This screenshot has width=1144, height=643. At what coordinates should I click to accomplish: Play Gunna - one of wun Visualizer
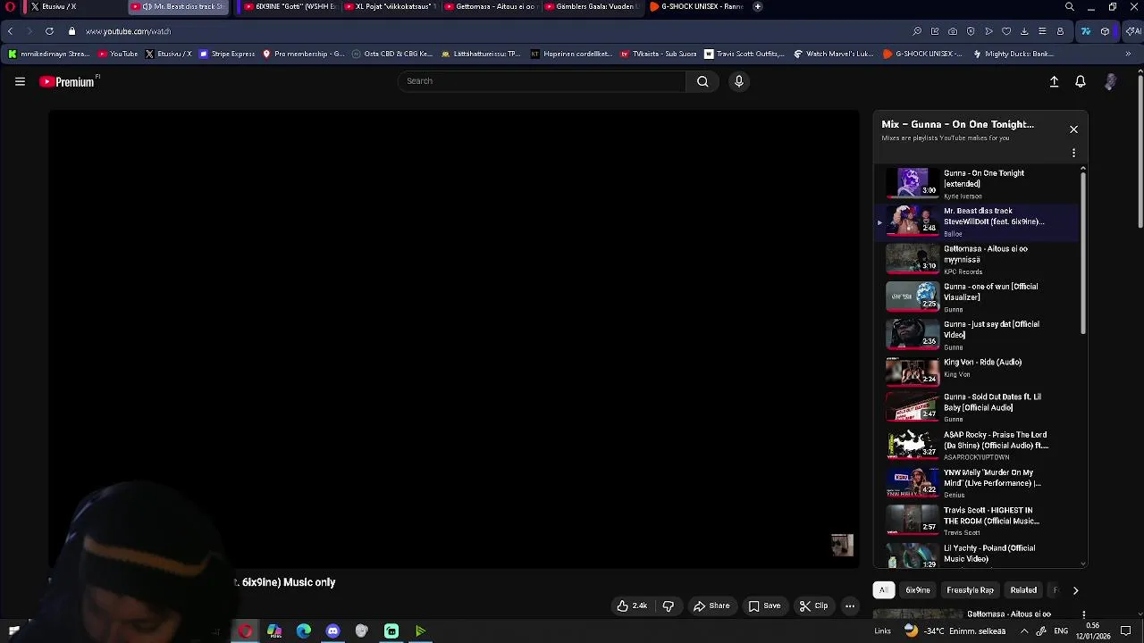tap(977, 297)
